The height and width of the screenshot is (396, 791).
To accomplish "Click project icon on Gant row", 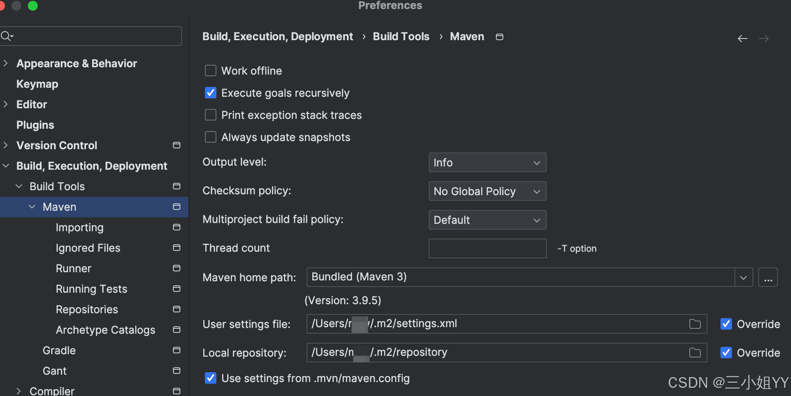I will pyautogui.click(x=177, y=371).
